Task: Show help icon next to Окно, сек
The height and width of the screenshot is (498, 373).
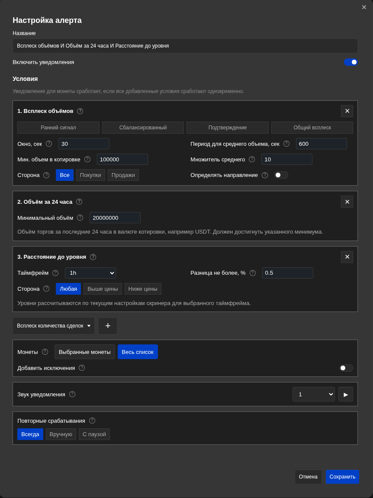Action: 49,144
